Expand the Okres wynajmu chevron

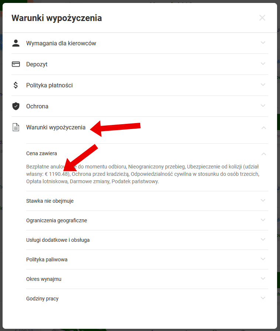[x=263, y=279]
